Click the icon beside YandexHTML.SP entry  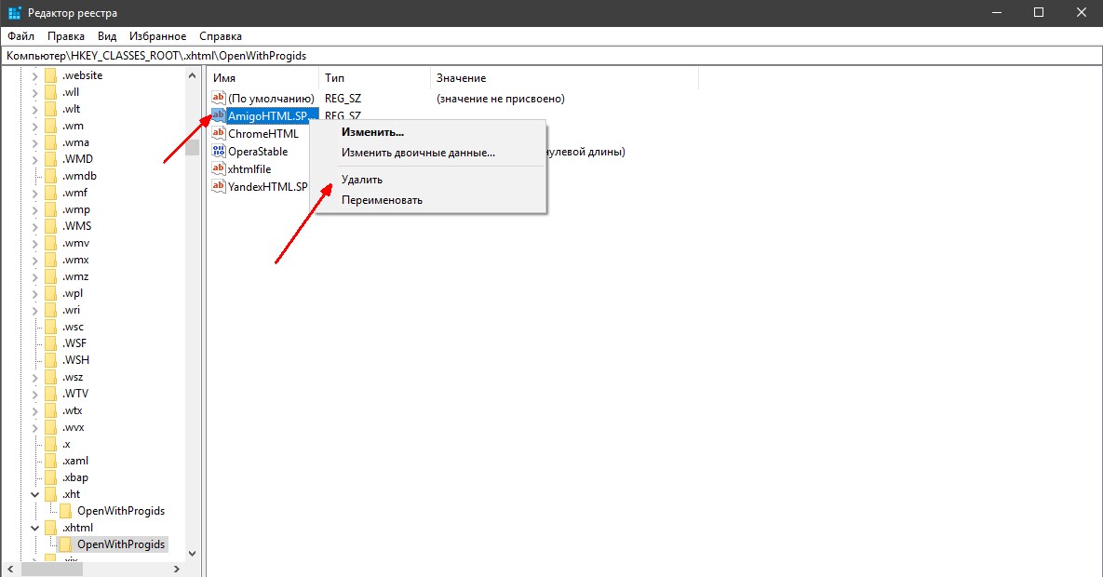[x=218, y=186]
